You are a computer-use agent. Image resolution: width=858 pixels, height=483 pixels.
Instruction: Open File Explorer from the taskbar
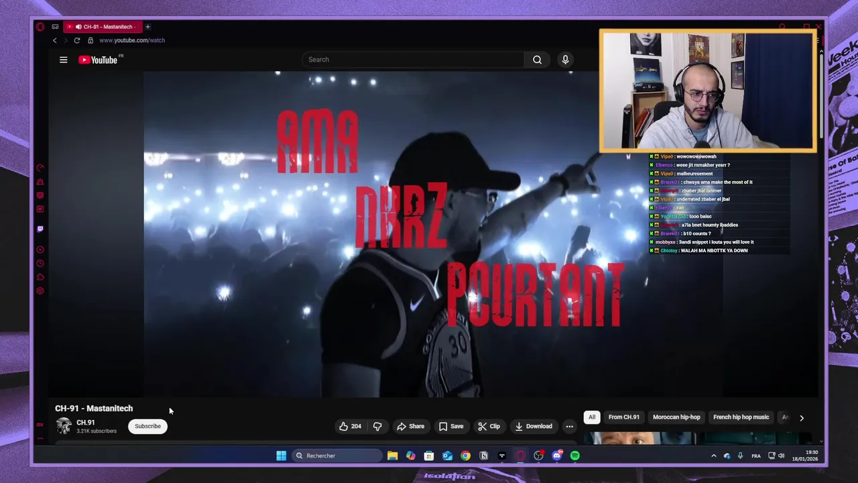393,455
